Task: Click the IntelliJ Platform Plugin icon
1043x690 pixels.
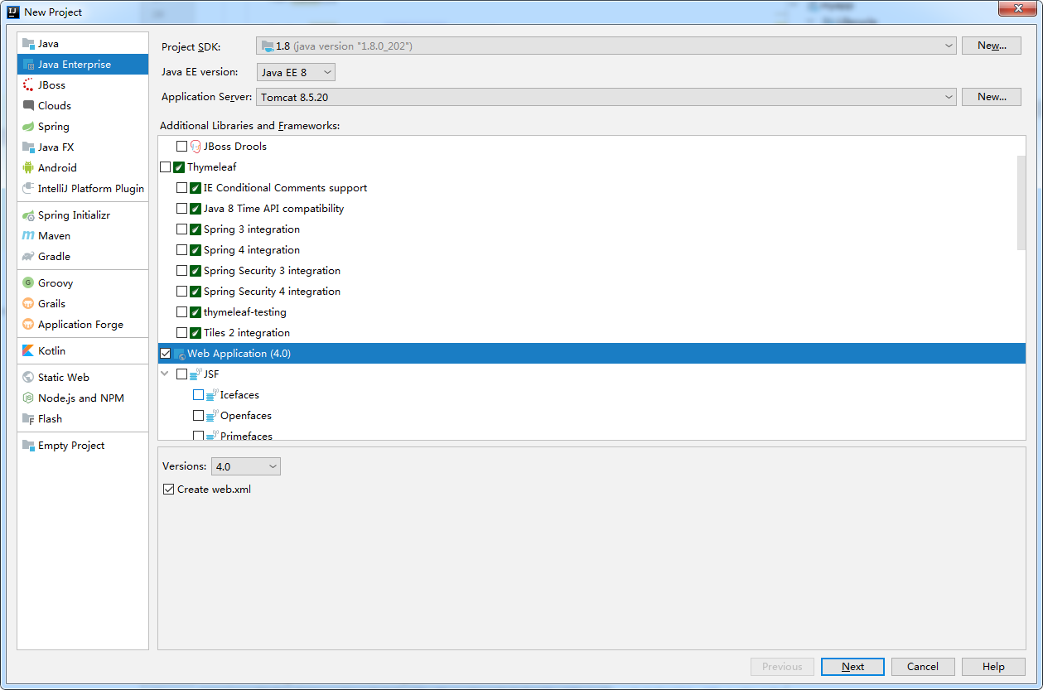Action: (29, 188)
